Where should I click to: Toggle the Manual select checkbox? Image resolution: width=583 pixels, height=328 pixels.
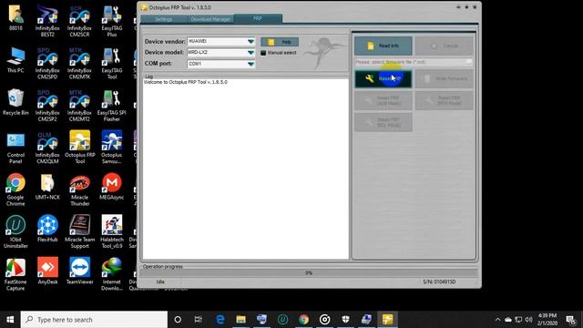tap(263, 53)
